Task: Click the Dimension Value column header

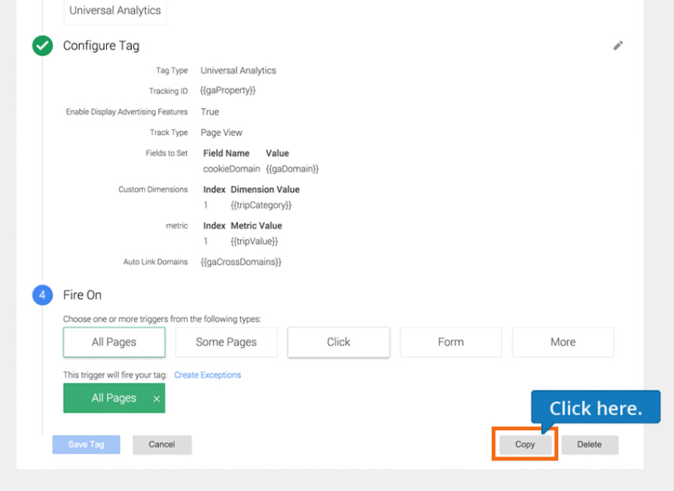Action: pos(265,189)
